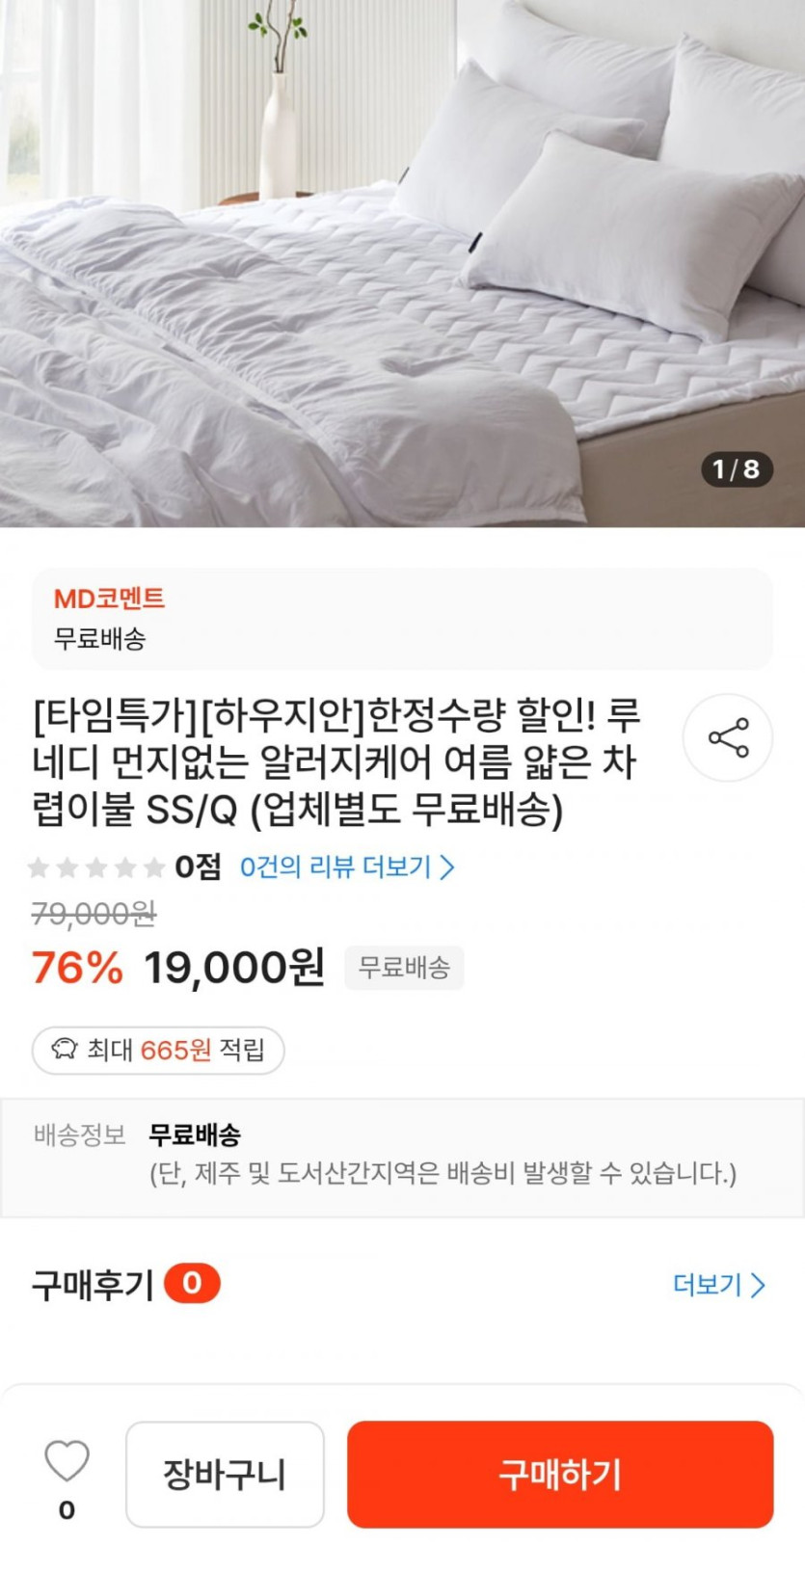Add item with the 장바구니 button
Screen dimensions: 805x1573
(x=225, y=1474)
